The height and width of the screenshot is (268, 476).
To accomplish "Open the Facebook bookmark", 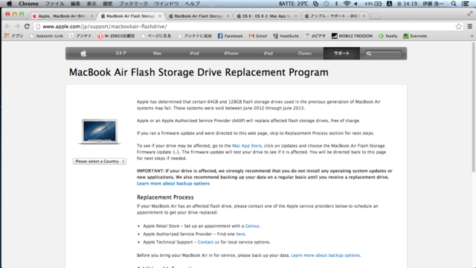I will [230, 36].
